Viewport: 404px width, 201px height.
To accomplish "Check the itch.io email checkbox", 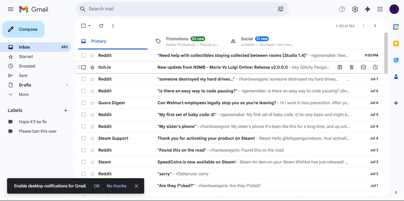I will coord(83,67).
